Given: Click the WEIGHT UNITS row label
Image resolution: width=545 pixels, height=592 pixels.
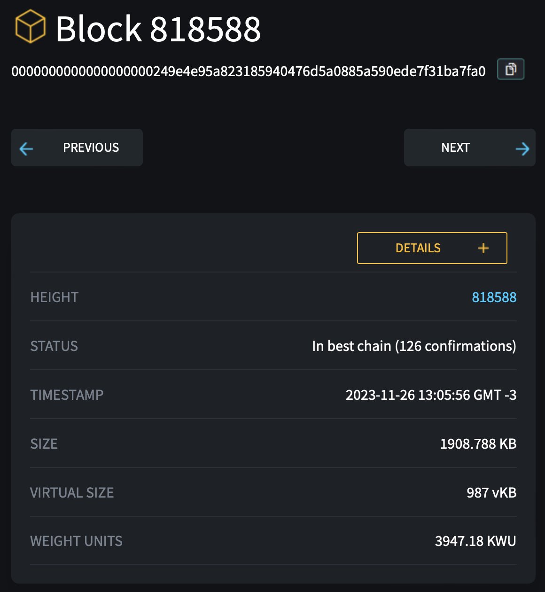Looking at the screenshot, I should tap(76, 541).
